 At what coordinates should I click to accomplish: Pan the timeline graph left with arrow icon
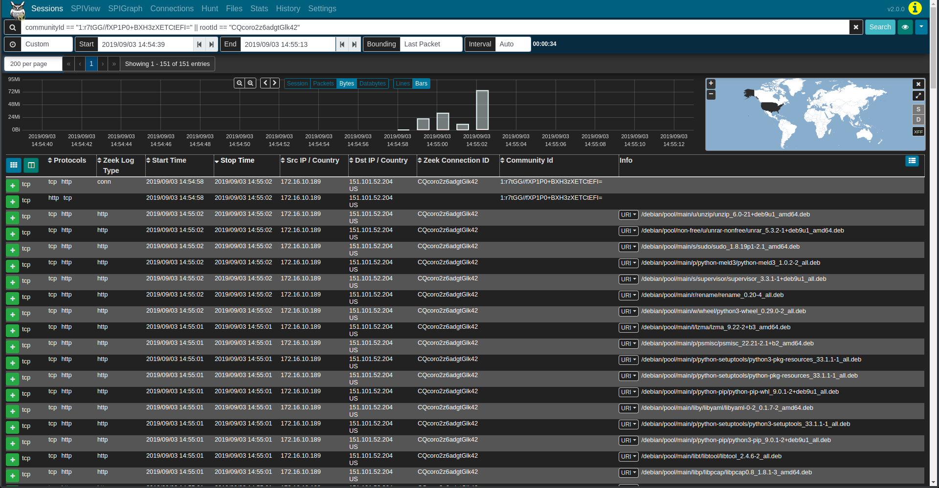coord(265,83)
